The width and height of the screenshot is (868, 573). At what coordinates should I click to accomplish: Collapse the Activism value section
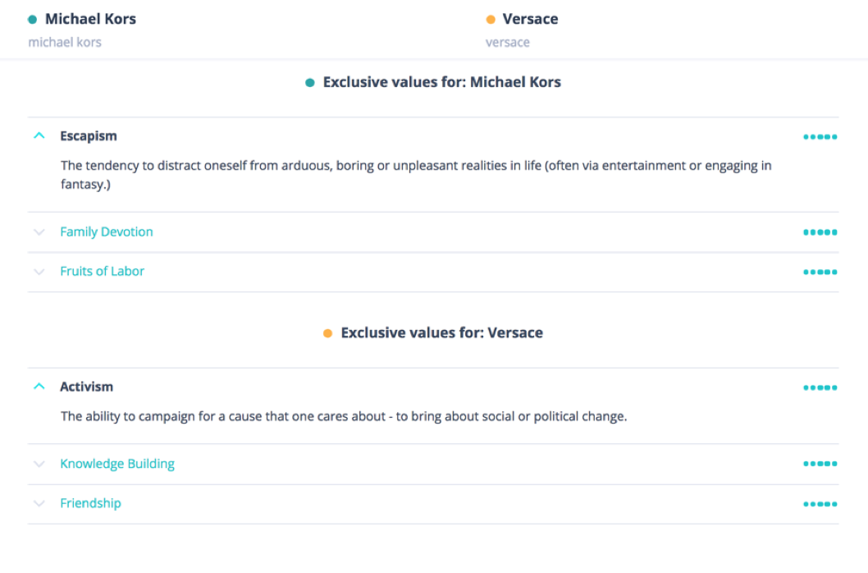39,387
